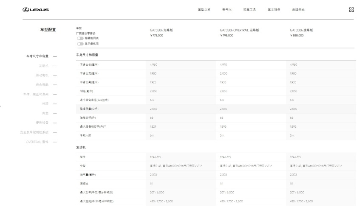Open the 购车工具 navigation menu

point(249,10)
